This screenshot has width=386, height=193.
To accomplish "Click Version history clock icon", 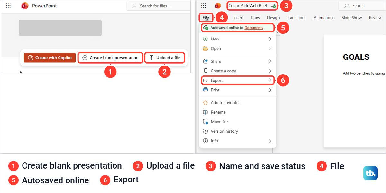I will pos(206,131).
